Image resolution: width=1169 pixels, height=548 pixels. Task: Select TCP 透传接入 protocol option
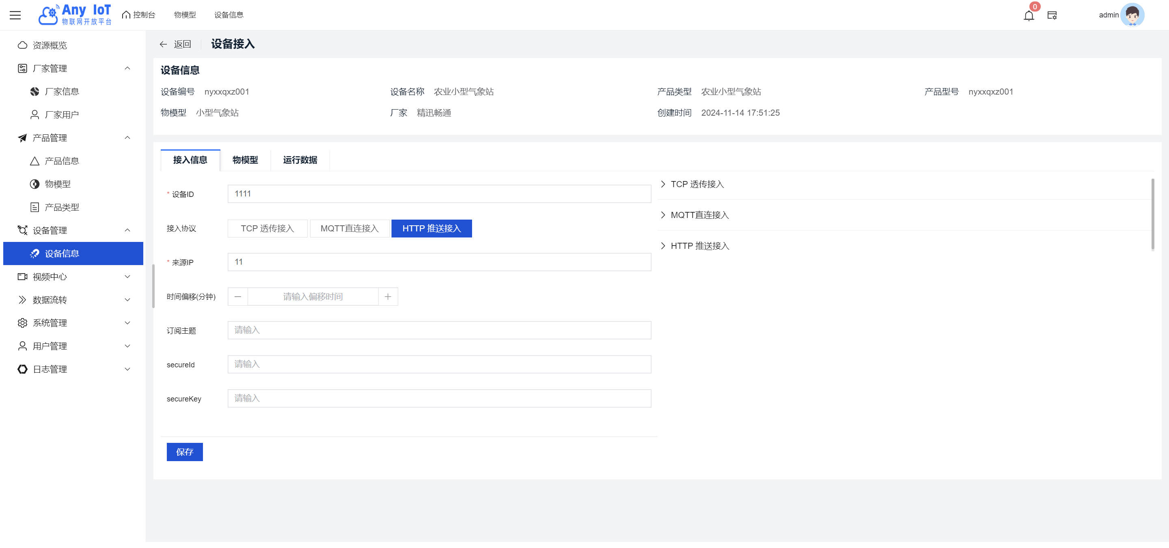pos(267,229)
